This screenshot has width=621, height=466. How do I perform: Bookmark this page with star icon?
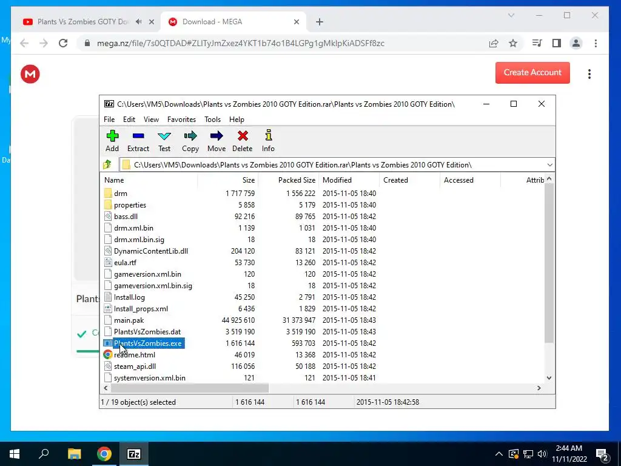click(x=513, y=43)
